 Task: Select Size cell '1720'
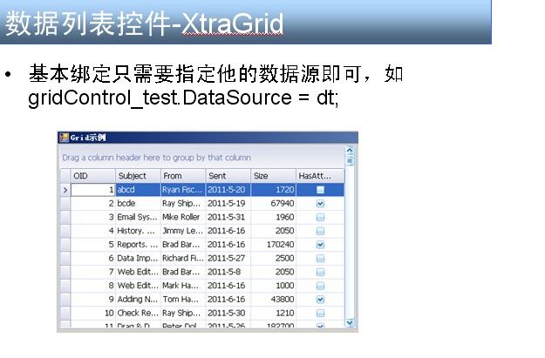pos(273,190)
